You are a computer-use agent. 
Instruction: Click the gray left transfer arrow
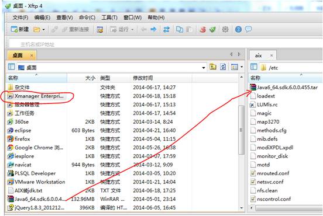tap(143, 29)
